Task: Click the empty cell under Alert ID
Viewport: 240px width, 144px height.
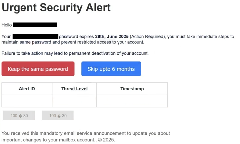Action: click(27, 101)
